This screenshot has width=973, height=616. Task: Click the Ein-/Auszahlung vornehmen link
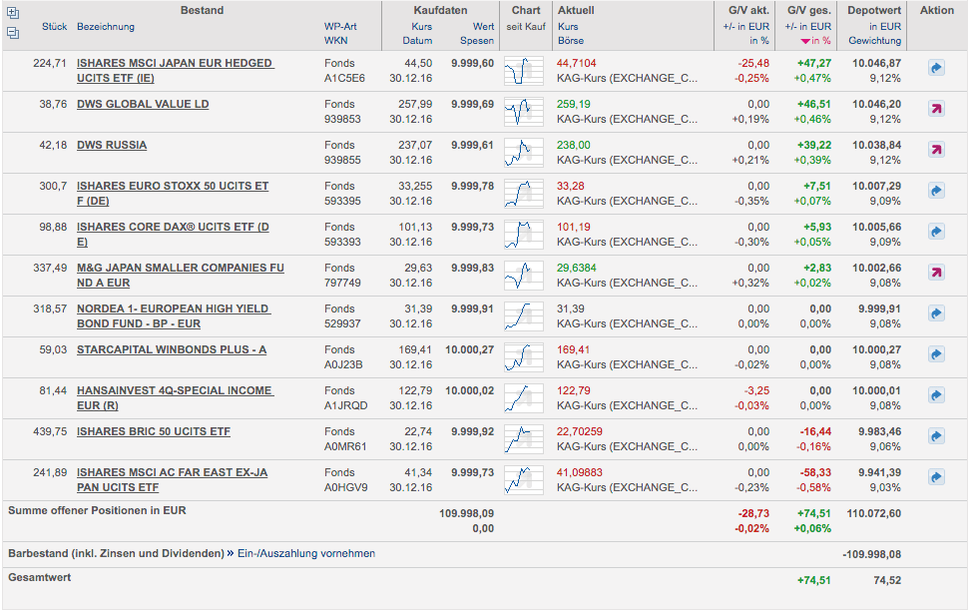click(306, 553)
